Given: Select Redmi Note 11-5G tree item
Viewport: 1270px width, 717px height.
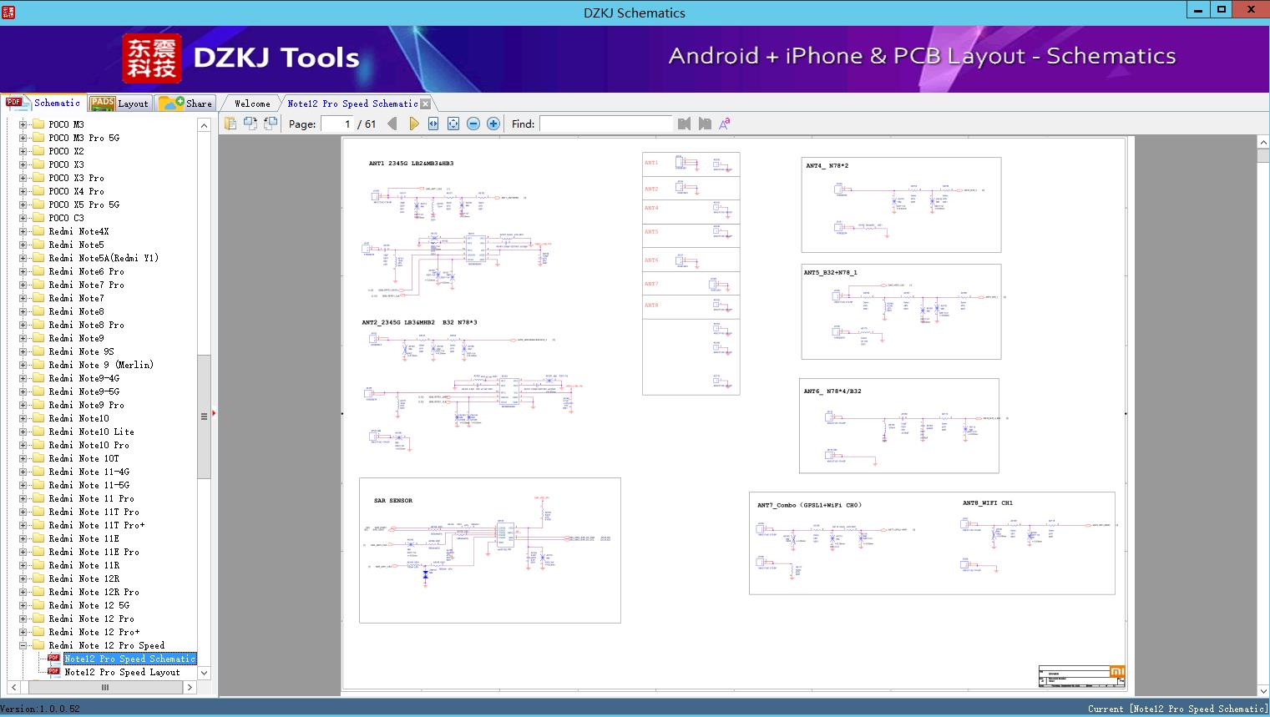Looking at the screenshot, I should click(89, 485).
